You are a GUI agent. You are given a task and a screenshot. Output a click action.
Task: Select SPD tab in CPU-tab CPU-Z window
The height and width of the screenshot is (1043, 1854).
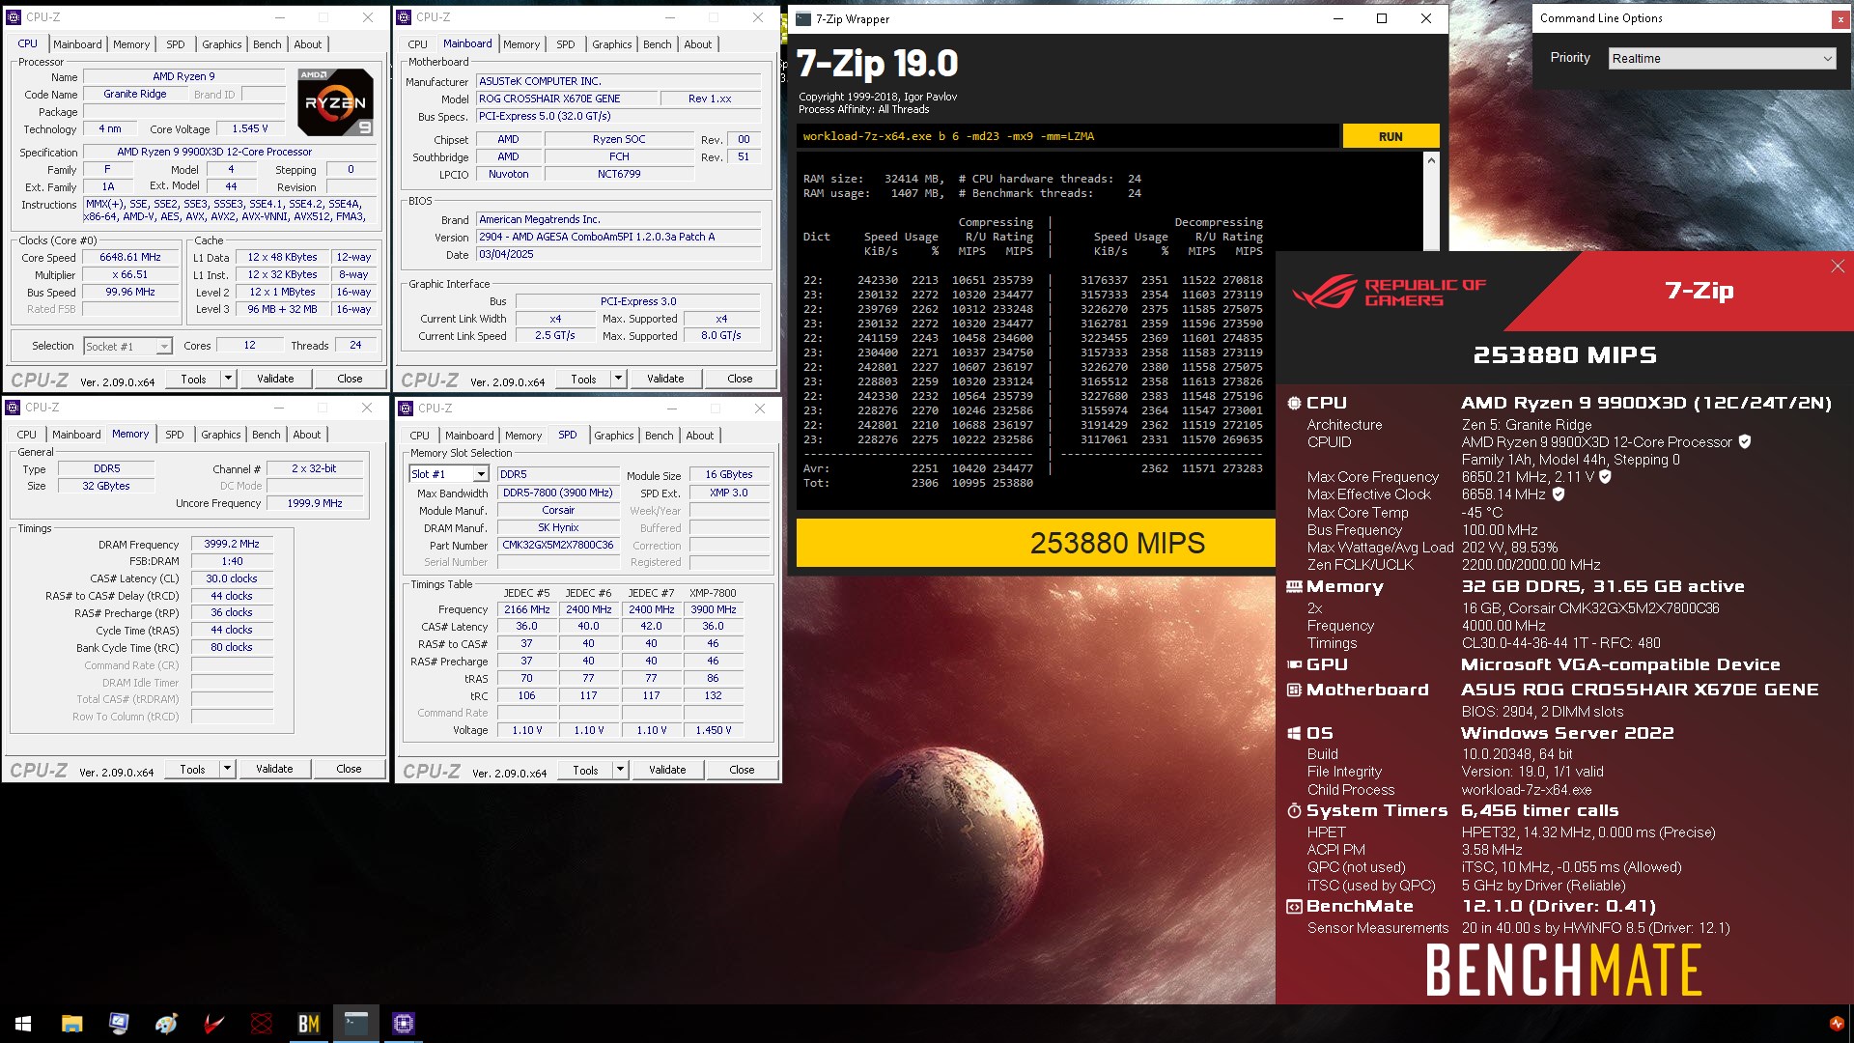[x=176, y=44]
